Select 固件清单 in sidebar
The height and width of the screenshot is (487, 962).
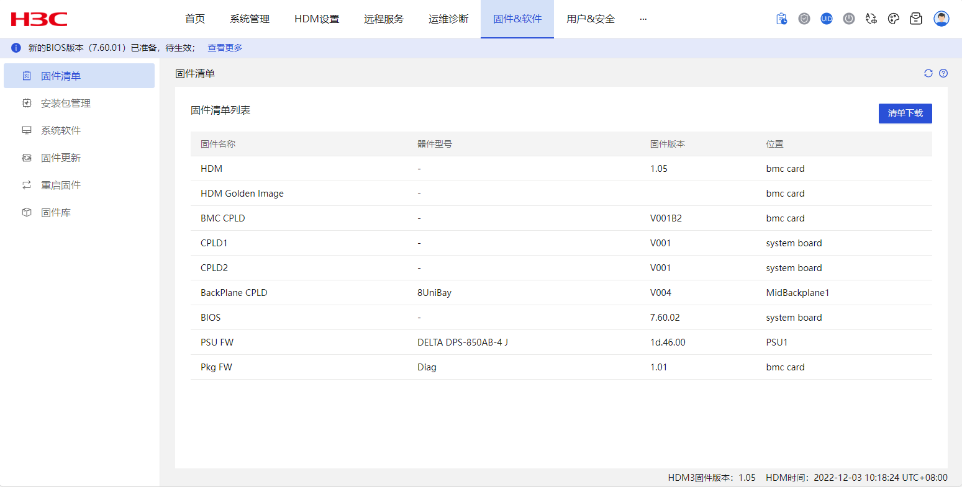(x=79, y=76)
